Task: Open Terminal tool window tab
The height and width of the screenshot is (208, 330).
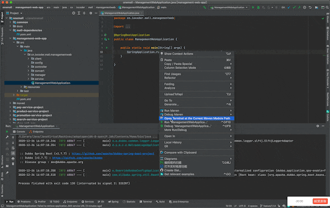Action: click(145, 202)
